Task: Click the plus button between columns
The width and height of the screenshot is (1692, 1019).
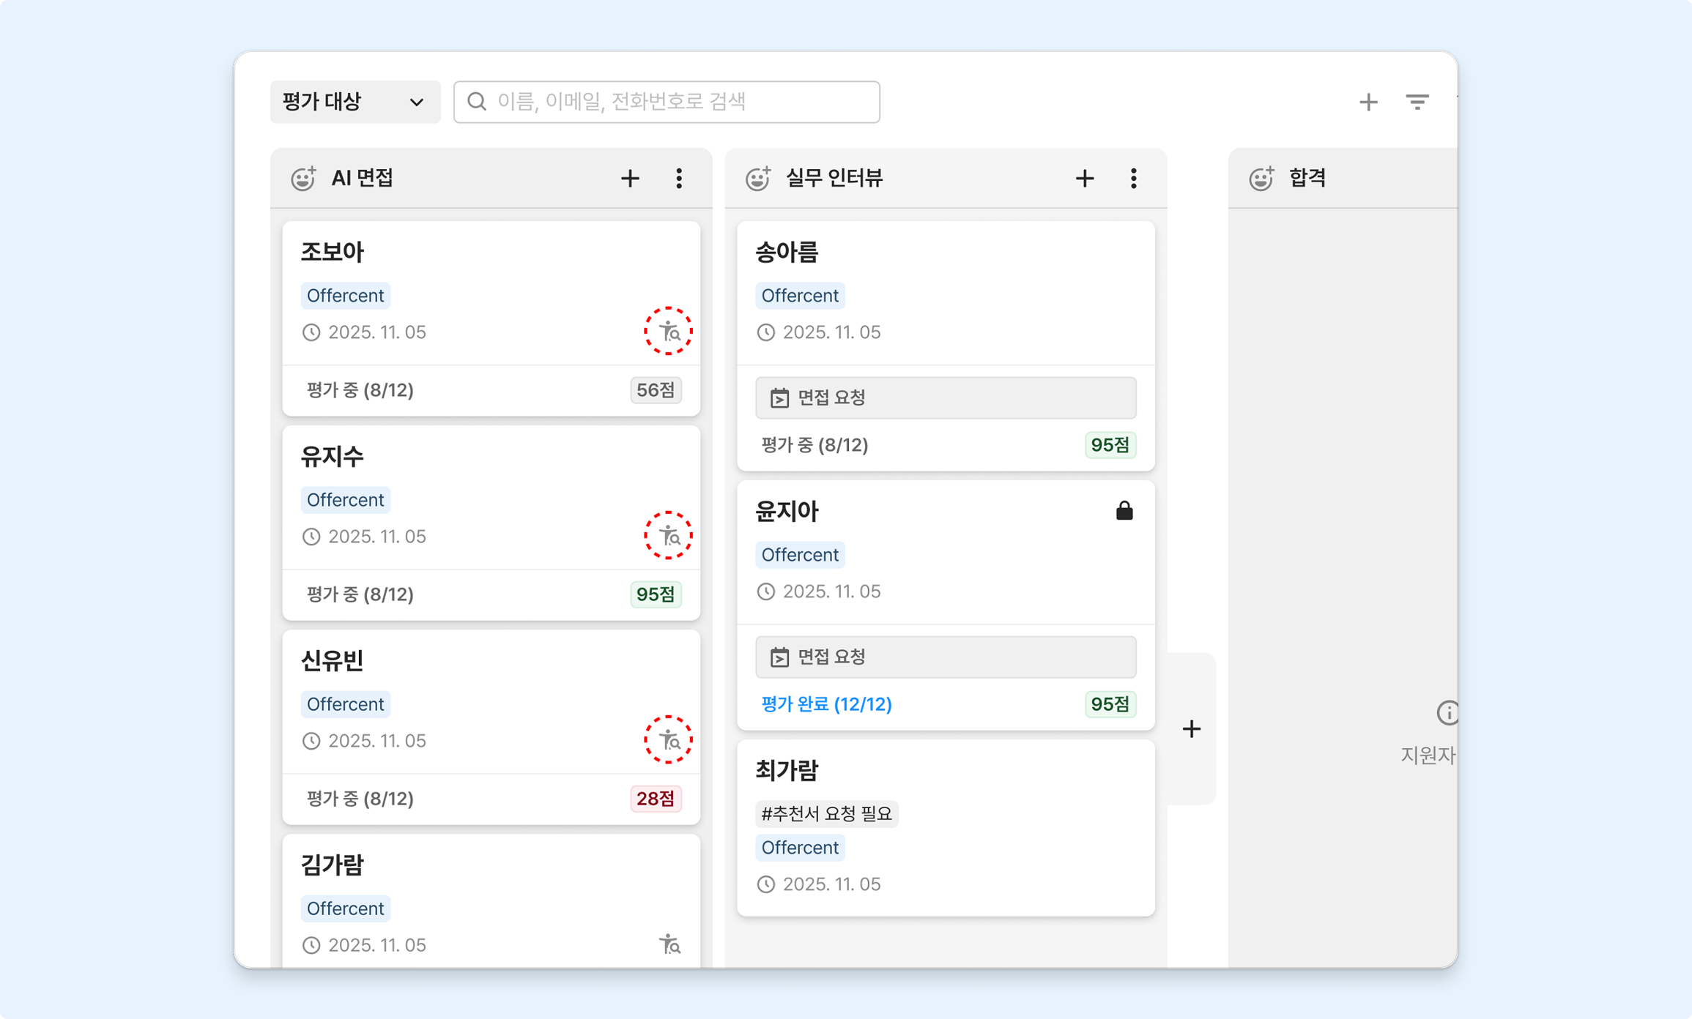Action: 1192,729
